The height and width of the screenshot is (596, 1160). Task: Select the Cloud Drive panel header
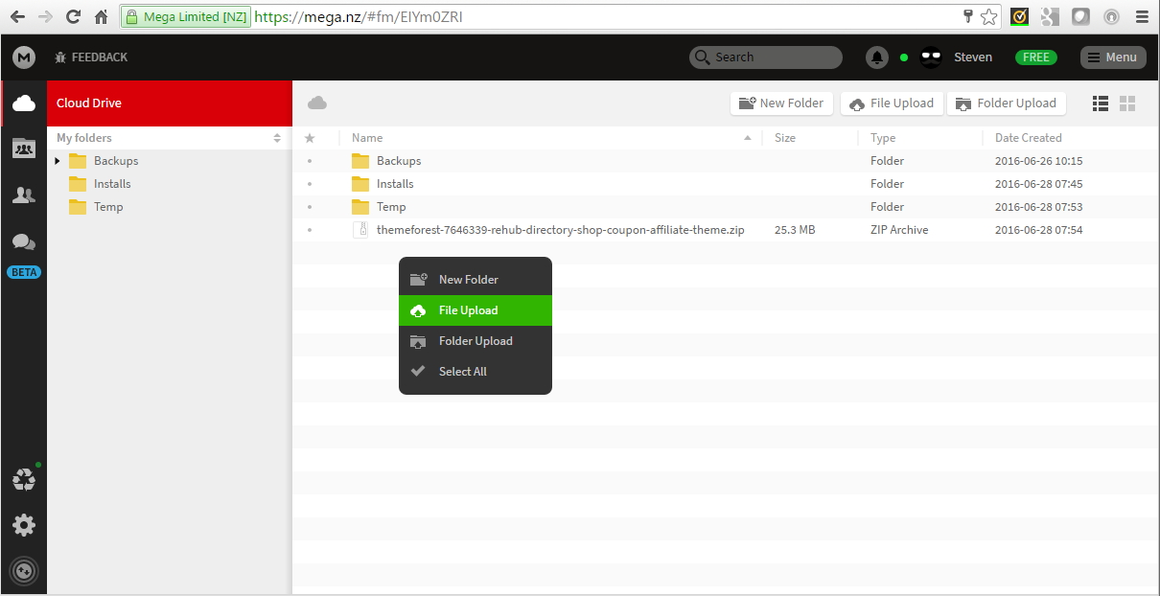170,103
